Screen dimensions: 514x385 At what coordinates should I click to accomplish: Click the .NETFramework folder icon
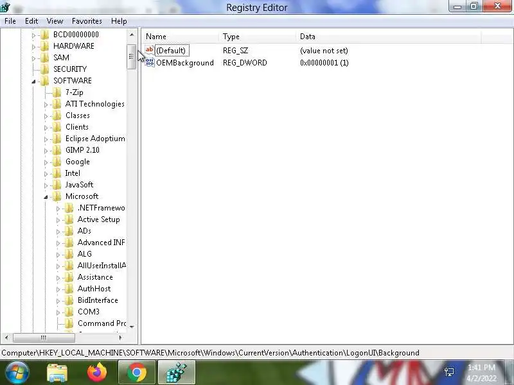click(x=69, y=208)
